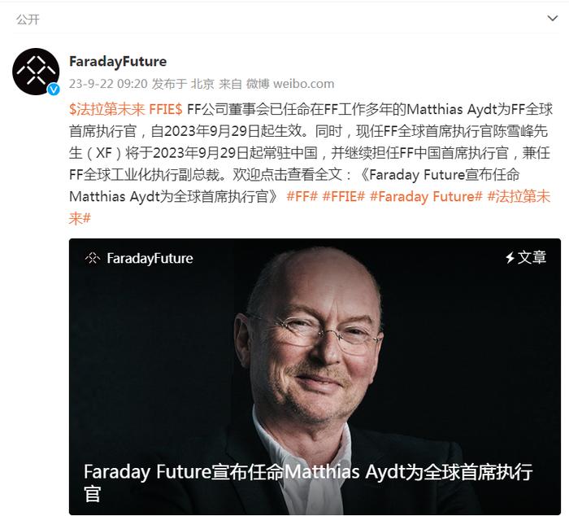Viewport: 569px width, 516px height.
Task: Open the #法拉第未来# hashtag
Action: pyautogui.click(x=310, y=207)
